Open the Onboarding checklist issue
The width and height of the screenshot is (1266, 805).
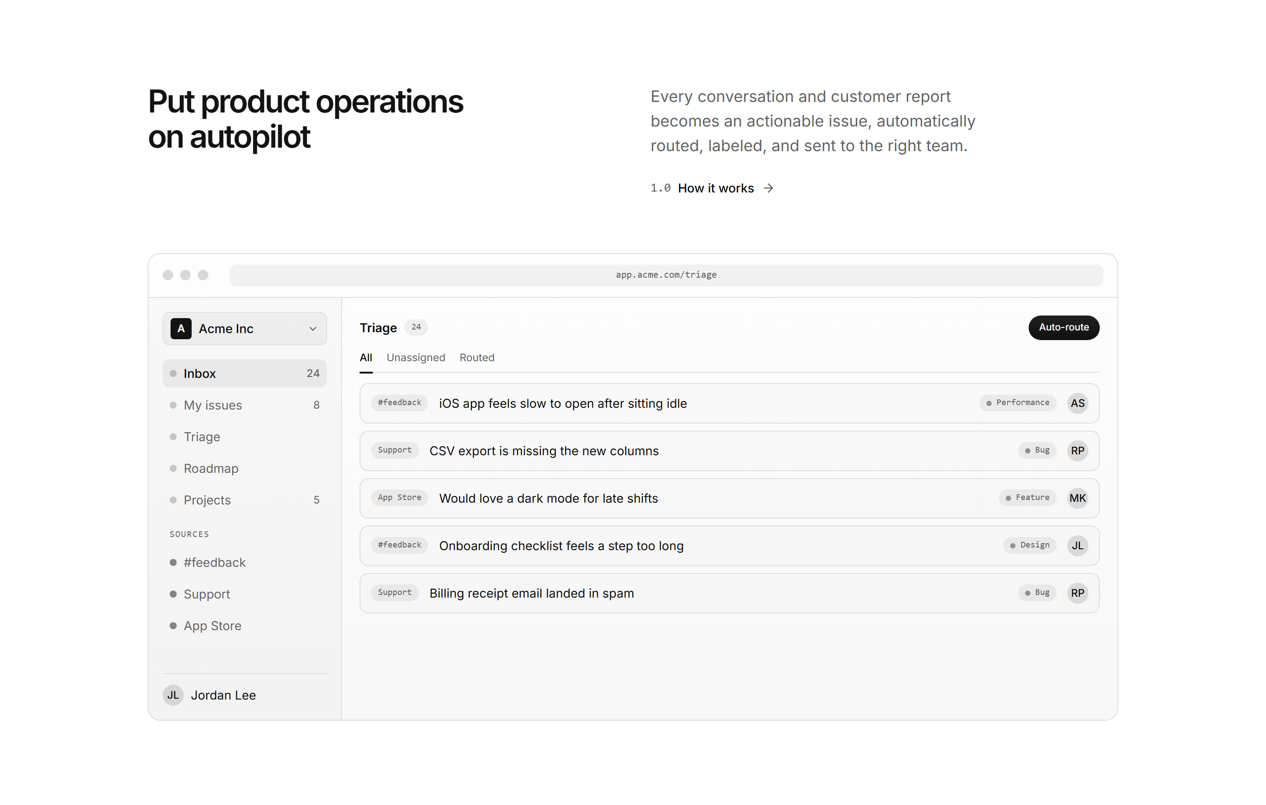729,545
